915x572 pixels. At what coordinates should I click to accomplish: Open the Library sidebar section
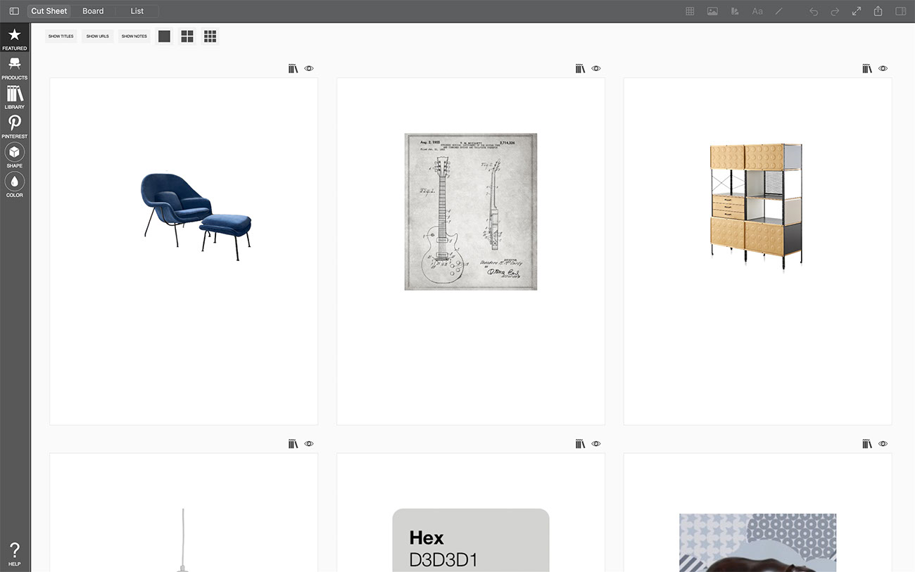point(14,97)
